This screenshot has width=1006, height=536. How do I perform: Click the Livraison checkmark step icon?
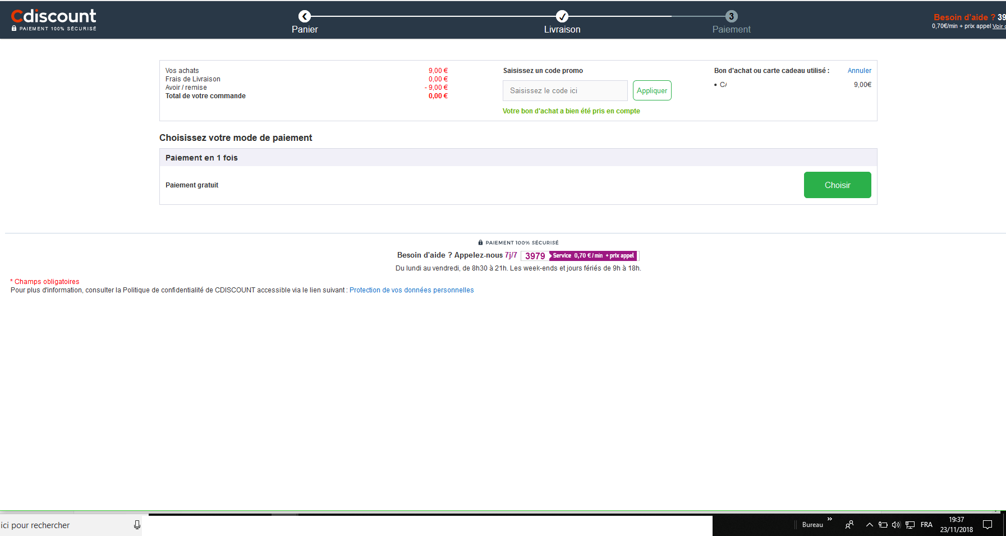[562, 16]
